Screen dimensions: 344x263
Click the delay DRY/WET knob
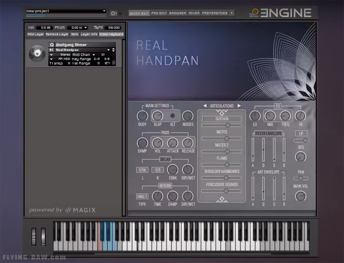coord(188,169)
